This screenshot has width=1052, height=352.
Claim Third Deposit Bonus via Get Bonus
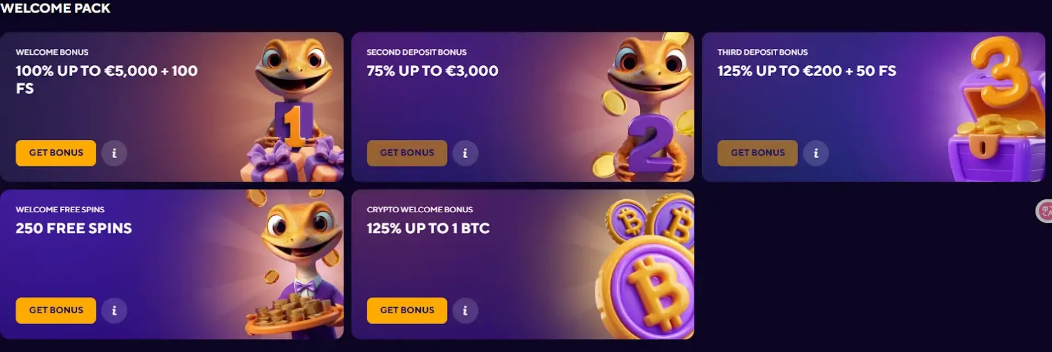[758, 153]
